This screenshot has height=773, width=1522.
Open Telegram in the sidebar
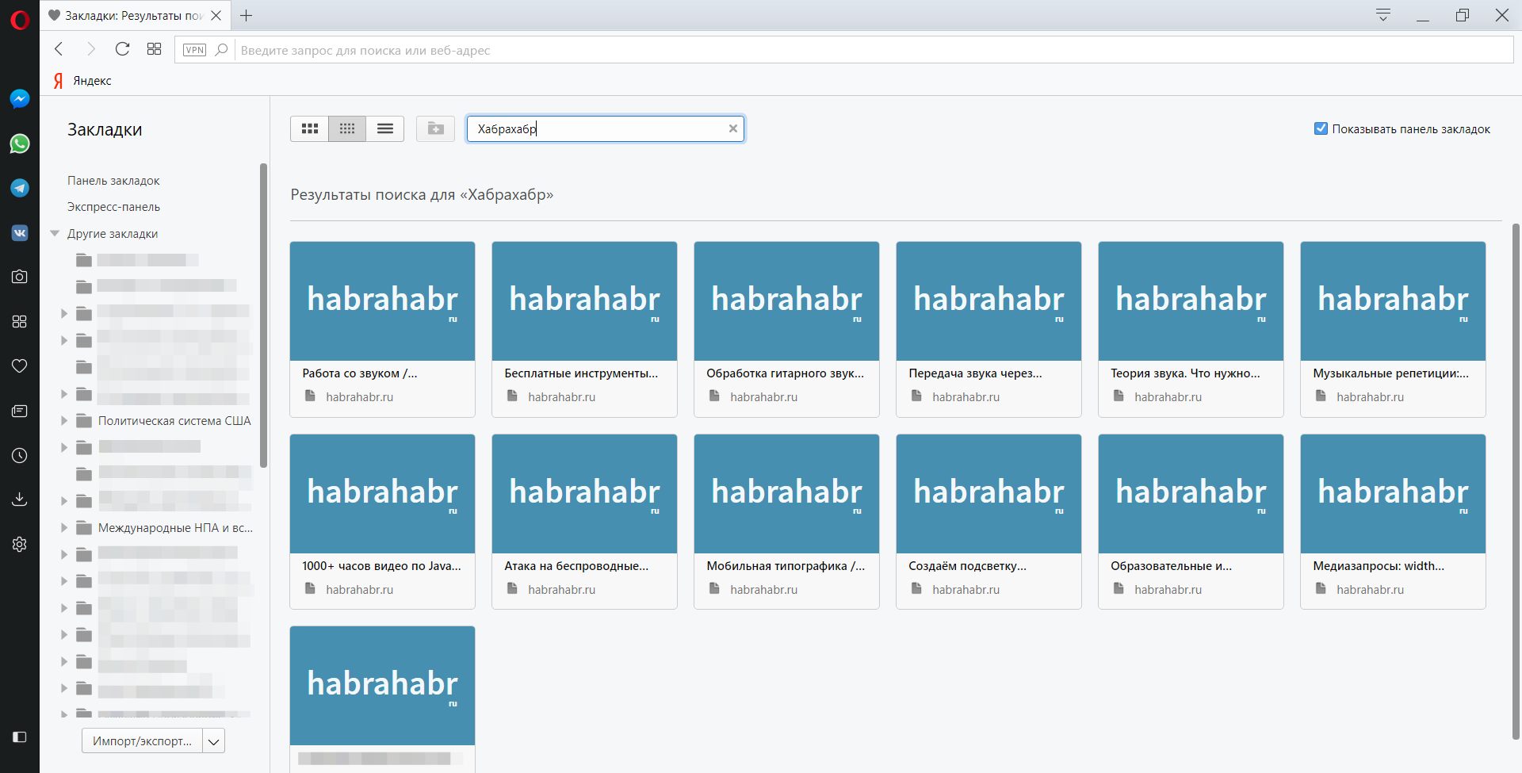pos(20,188)
